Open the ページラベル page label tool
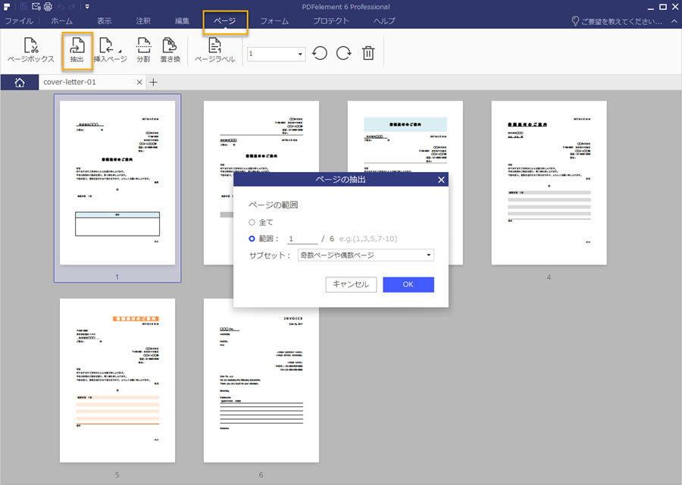Viewport: 682px width, 485px height. click(215, 51)
